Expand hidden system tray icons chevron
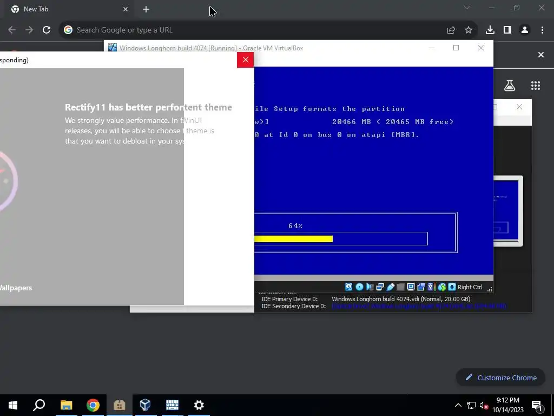The height and width of the screenshot is (416, 554). click(458, 405)
